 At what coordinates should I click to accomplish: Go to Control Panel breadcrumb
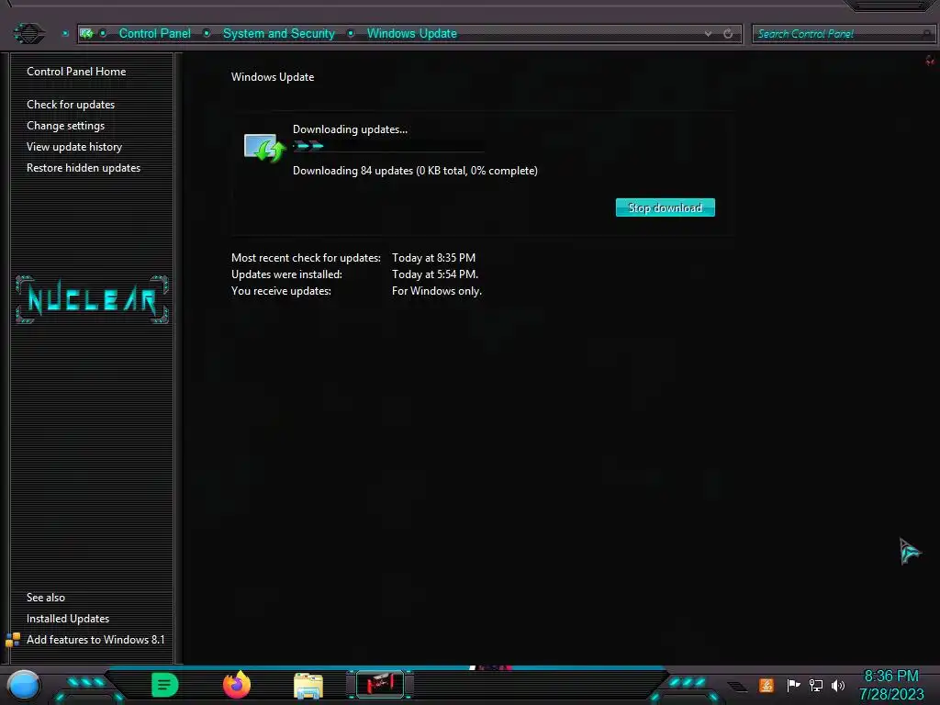coord(154,34)
